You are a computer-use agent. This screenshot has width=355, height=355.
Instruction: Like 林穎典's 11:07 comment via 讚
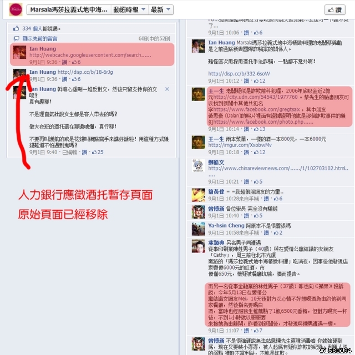pyautogui.click(x=246, y=331)
